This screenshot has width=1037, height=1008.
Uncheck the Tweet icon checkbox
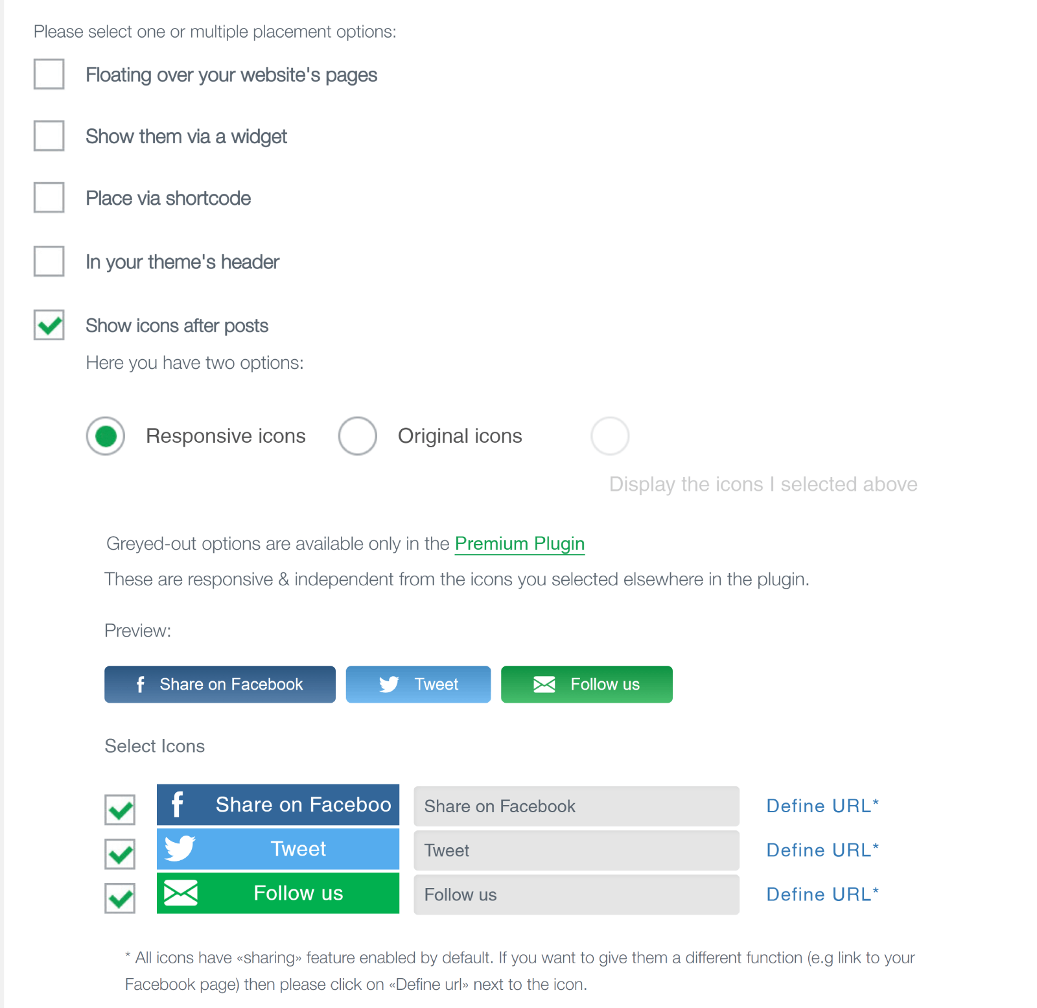pyautogui.click(x=120, y=854)
